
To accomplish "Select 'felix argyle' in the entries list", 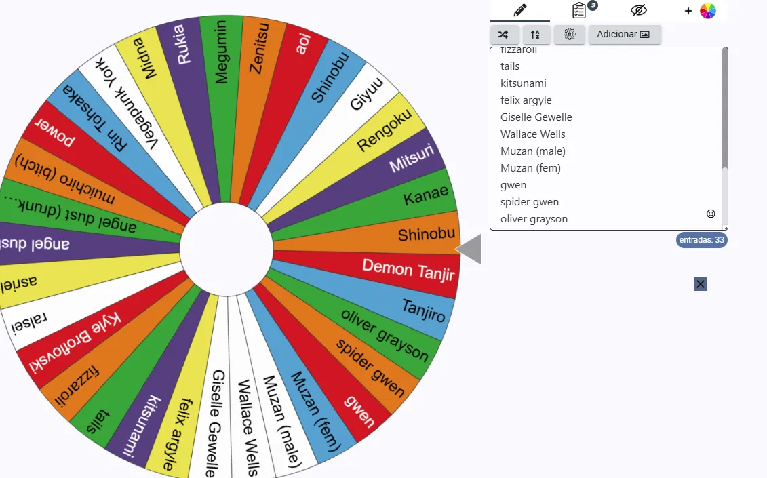I will (526, 100).
